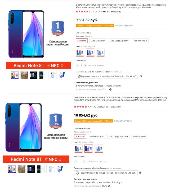Select Standard bundle in second listing
Image resolution: width=170 pixels, height=190 pixels.
pos(80,136)
